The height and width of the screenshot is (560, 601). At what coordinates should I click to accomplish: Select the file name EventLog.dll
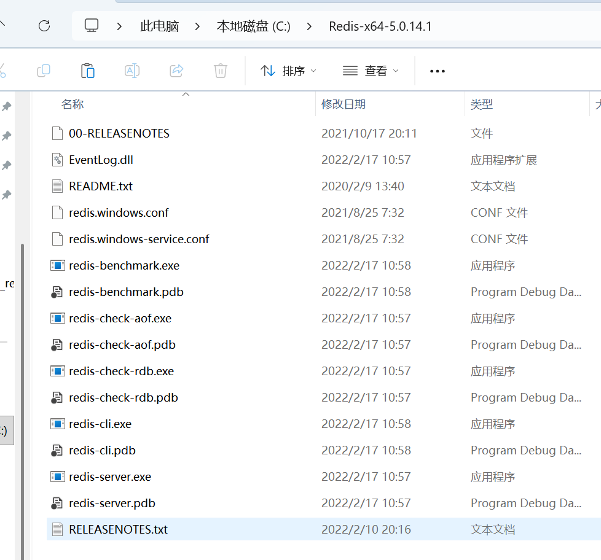pos(101,160)
